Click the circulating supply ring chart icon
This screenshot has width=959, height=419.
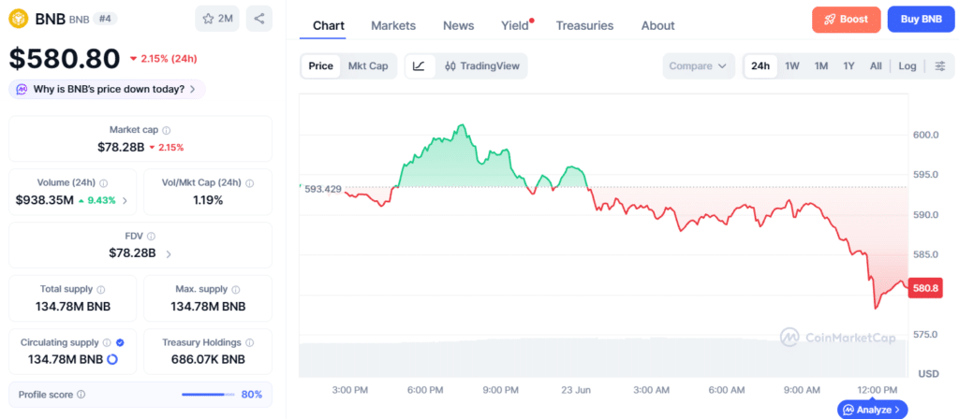tap(112, 359)
